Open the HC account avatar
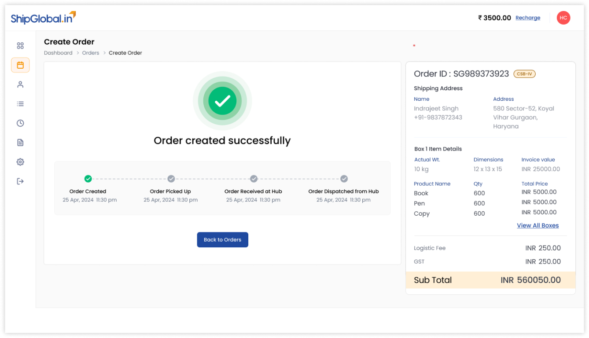589x338 pixels. [563, 18]
